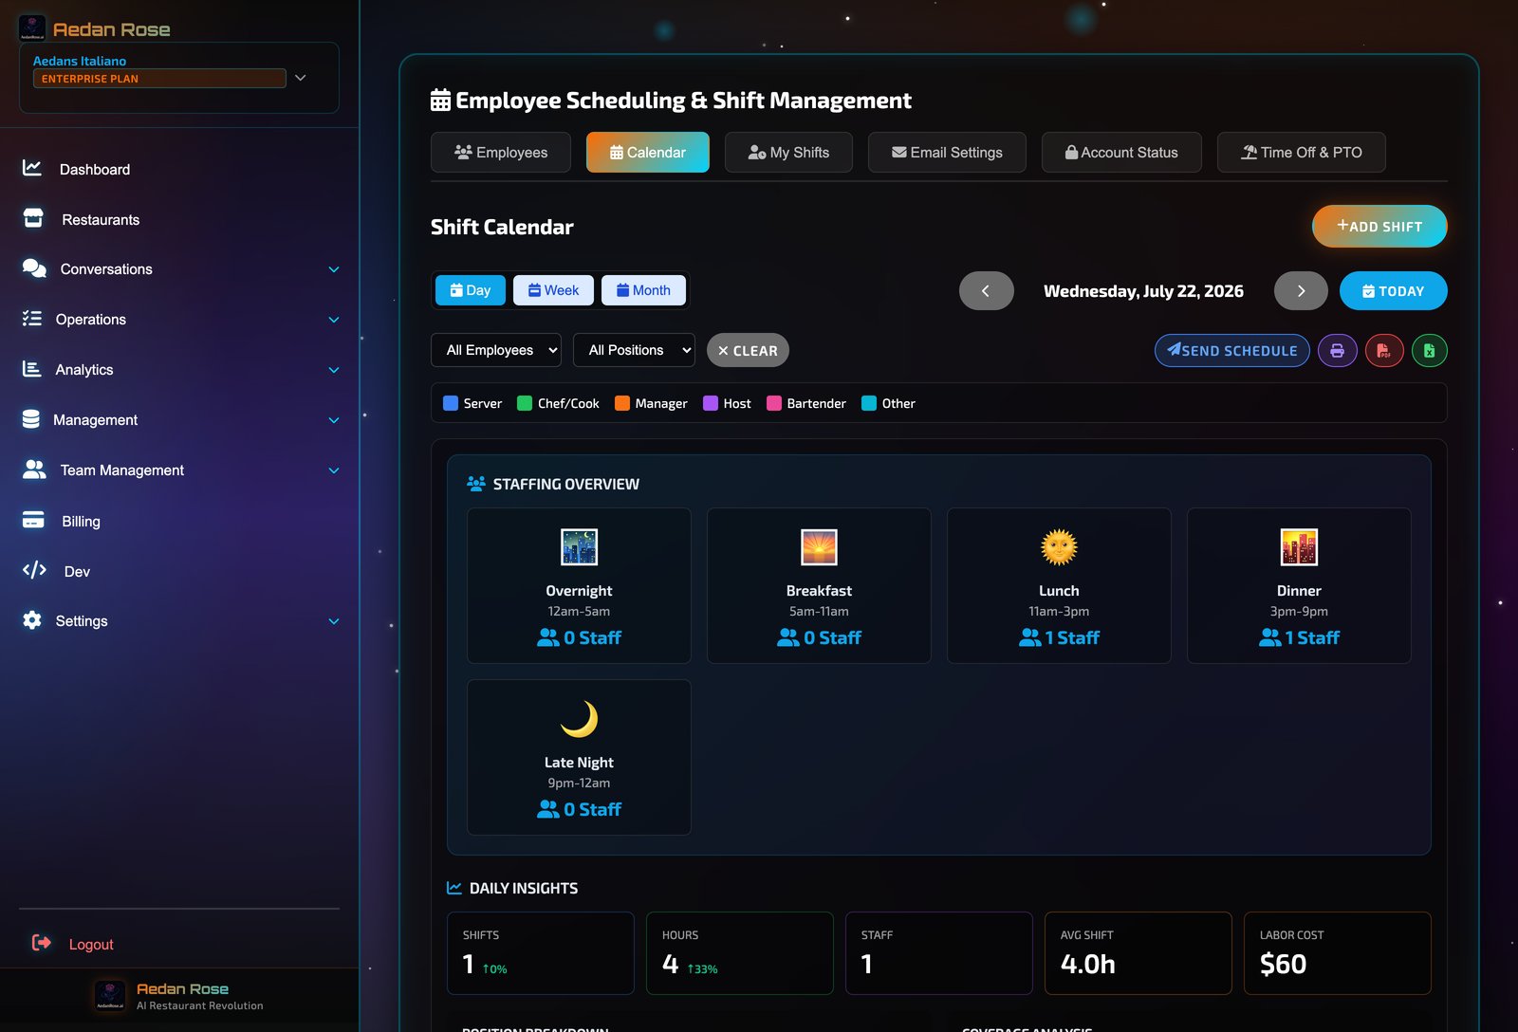The image size is (1518, 1032).
Task: Expand the Operations submenu
Action: (334, 320)
